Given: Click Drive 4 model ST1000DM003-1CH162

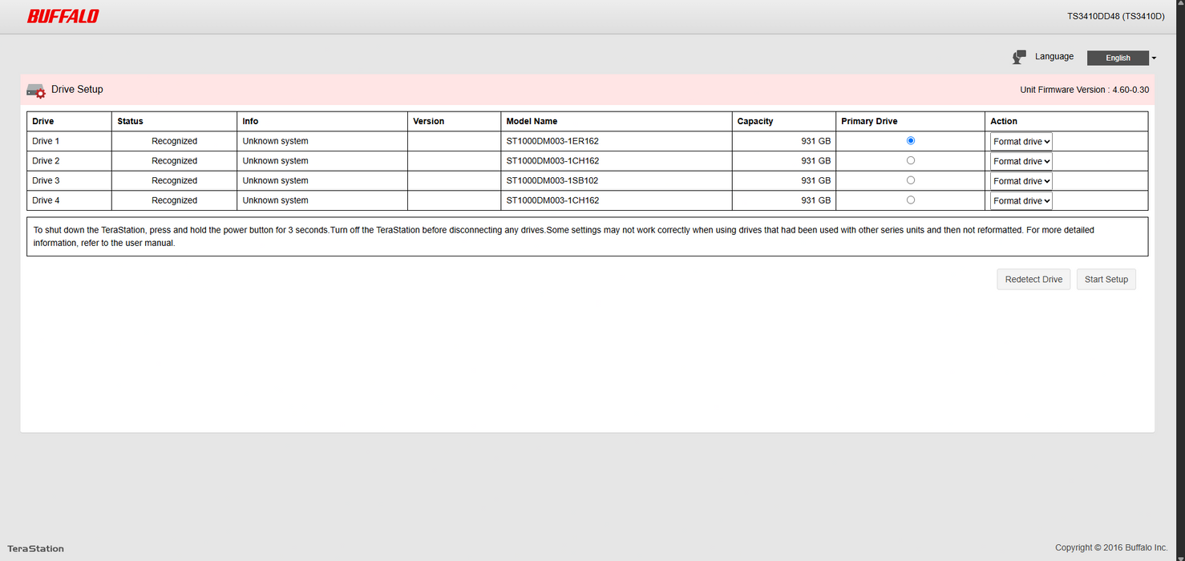Looking at the screenshot, I should tap(552, 201).
